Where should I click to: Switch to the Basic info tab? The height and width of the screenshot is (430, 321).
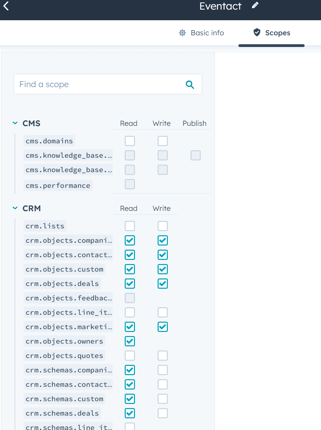(207, 33)
